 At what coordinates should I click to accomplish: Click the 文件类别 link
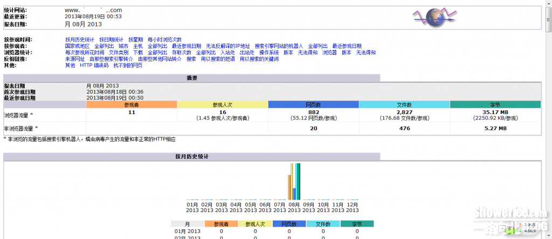(119, 53)
